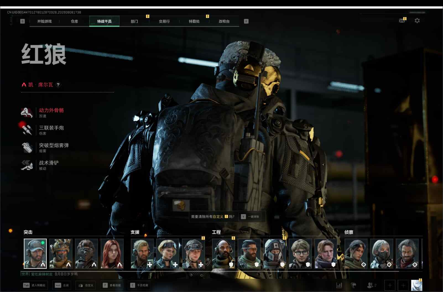Screen dimensions: 443x292
Task: Click the Q key previous-tab icon
Action: point(23,21)
